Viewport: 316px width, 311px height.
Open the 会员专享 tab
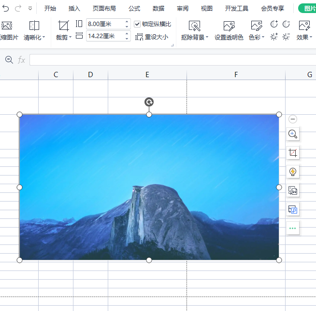273,9
